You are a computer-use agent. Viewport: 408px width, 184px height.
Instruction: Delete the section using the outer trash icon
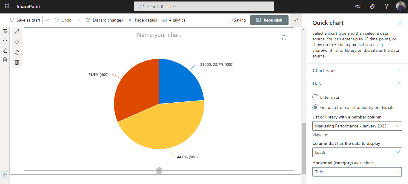coord(5,60)
